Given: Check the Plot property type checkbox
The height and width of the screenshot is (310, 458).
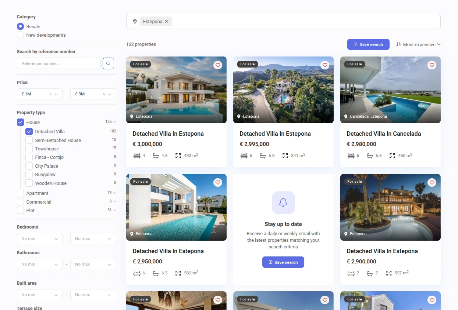Looking at the screenshot, I should click(x=21, y=210).
